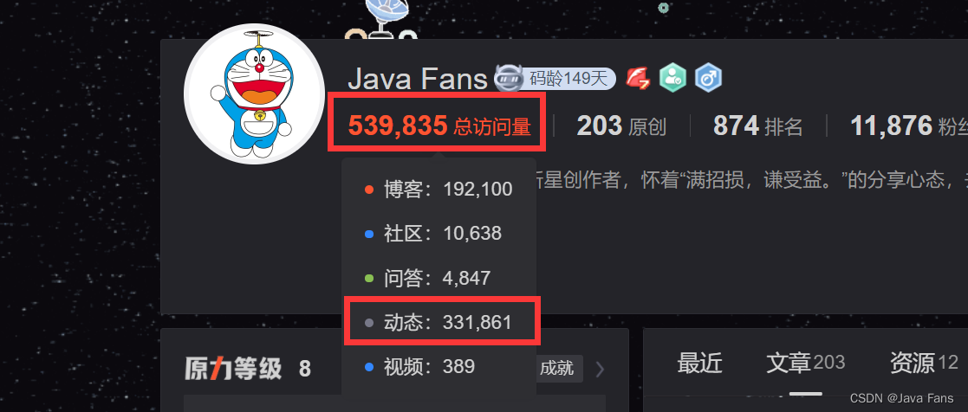Viewport: 968px width, 412px height.
Task: Click the Java Fans username
Action: coord(418,79)
